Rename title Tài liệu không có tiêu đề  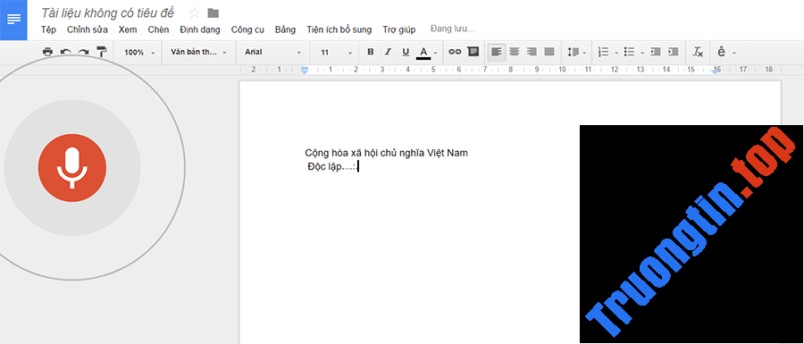coord(108,13)
